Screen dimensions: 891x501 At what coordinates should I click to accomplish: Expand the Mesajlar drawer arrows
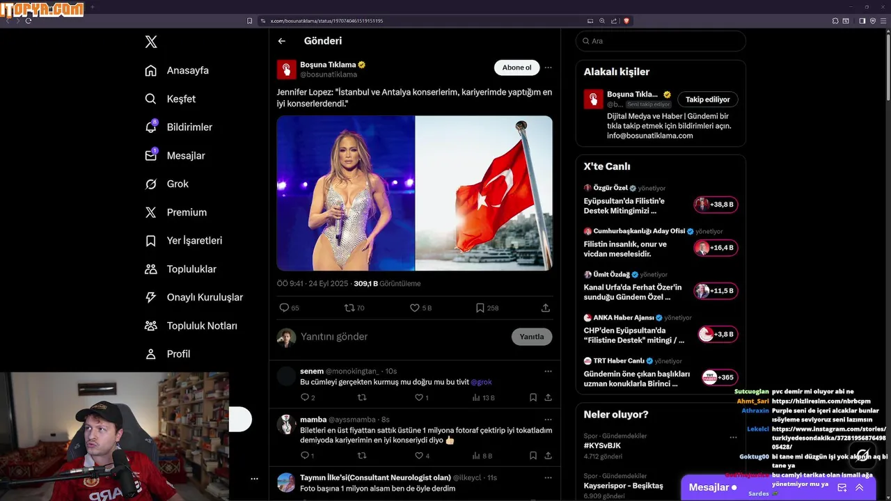tap(859, 488)
